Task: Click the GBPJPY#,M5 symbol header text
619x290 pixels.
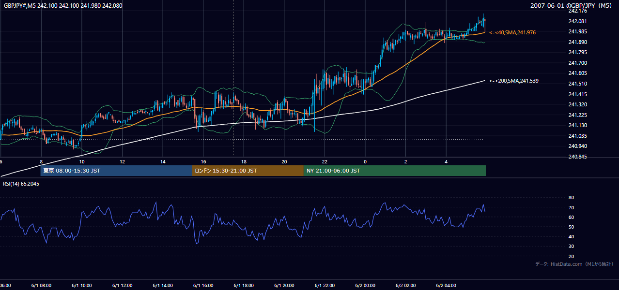Action: coord(63,5)
